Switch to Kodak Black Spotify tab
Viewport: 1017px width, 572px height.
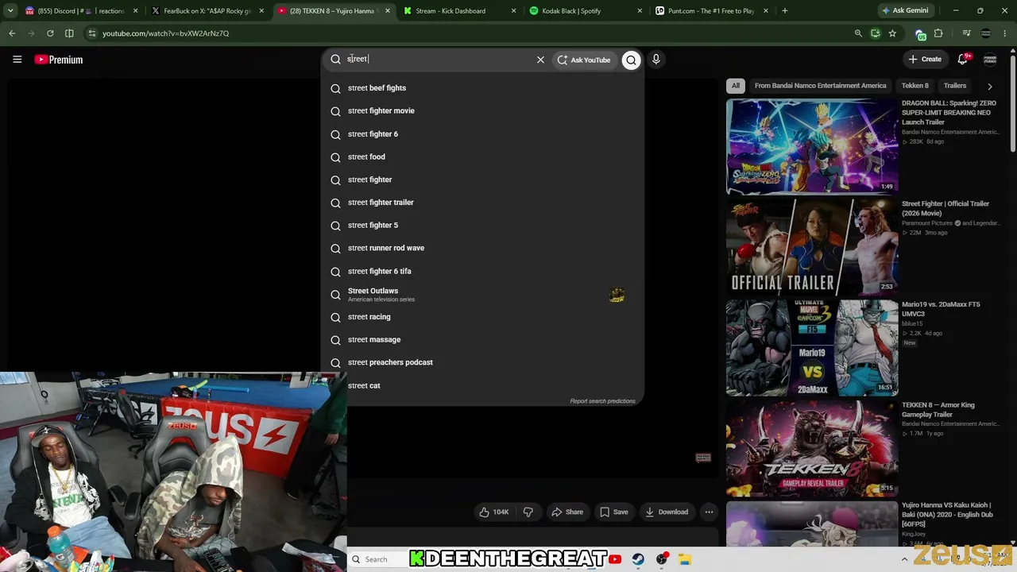[x=586, y=11]
